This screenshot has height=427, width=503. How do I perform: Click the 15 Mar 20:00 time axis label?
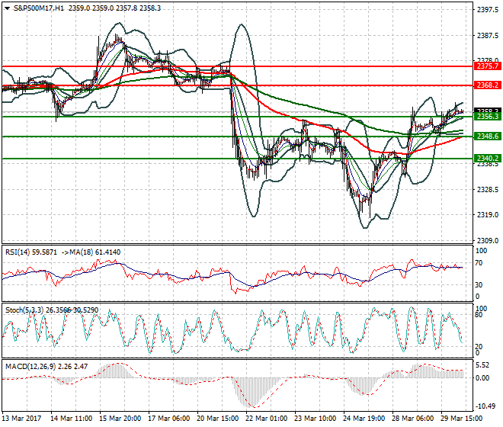click(120, 419)
